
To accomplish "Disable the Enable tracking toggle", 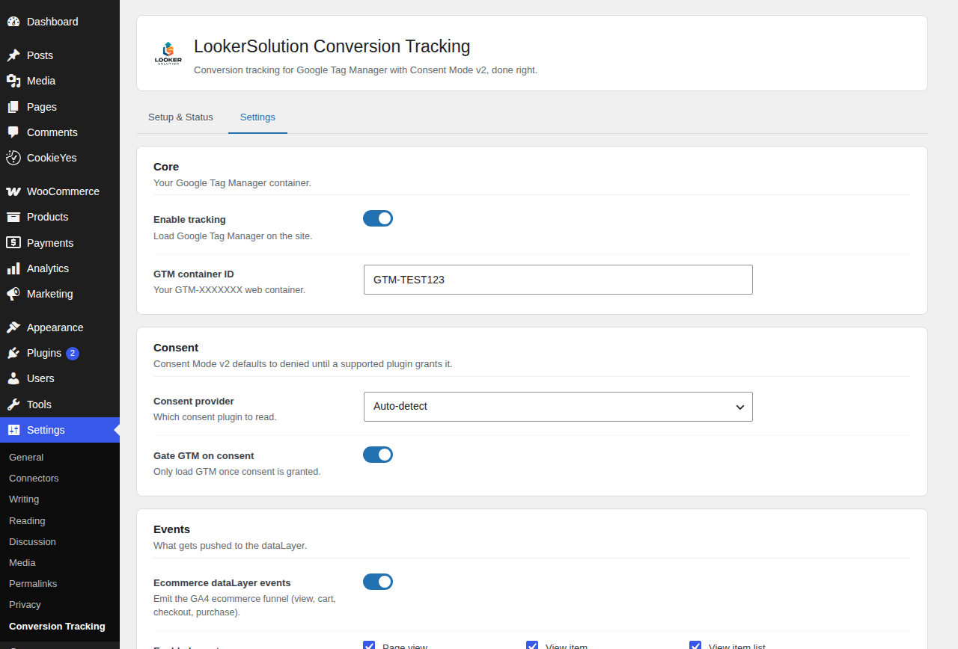I will click(378, 218).
